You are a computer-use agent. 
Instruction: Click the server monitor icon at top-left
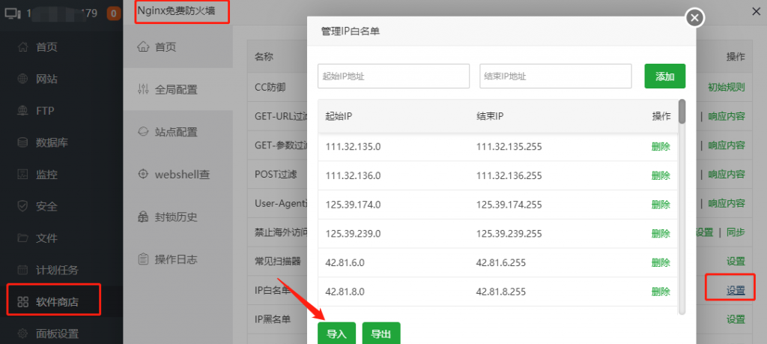(13, 13)
